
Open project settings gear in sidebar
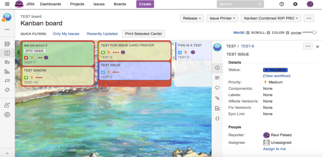[7, 114]
